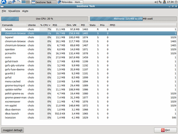Switch to second workspace in pager
Image resolution: width=178 pixels, height=134 pixels.
28,2
